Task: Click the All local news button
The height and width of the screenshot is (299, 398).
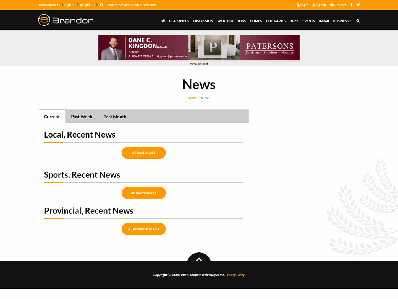Action: (x=144, y=153)
